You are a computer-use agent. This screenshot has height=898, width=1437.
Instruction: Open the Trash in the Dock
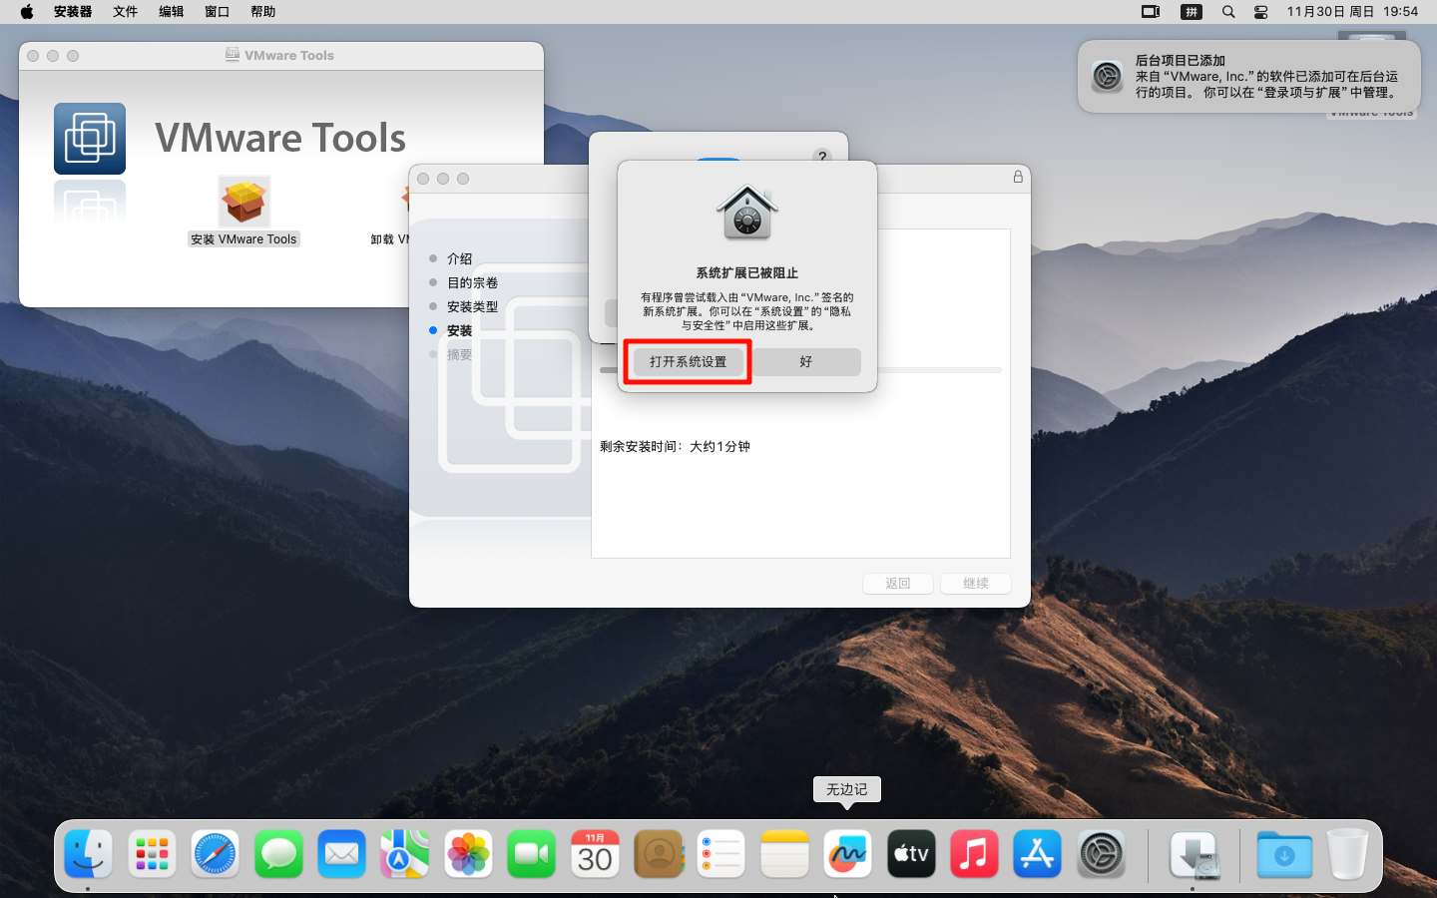1347,854
